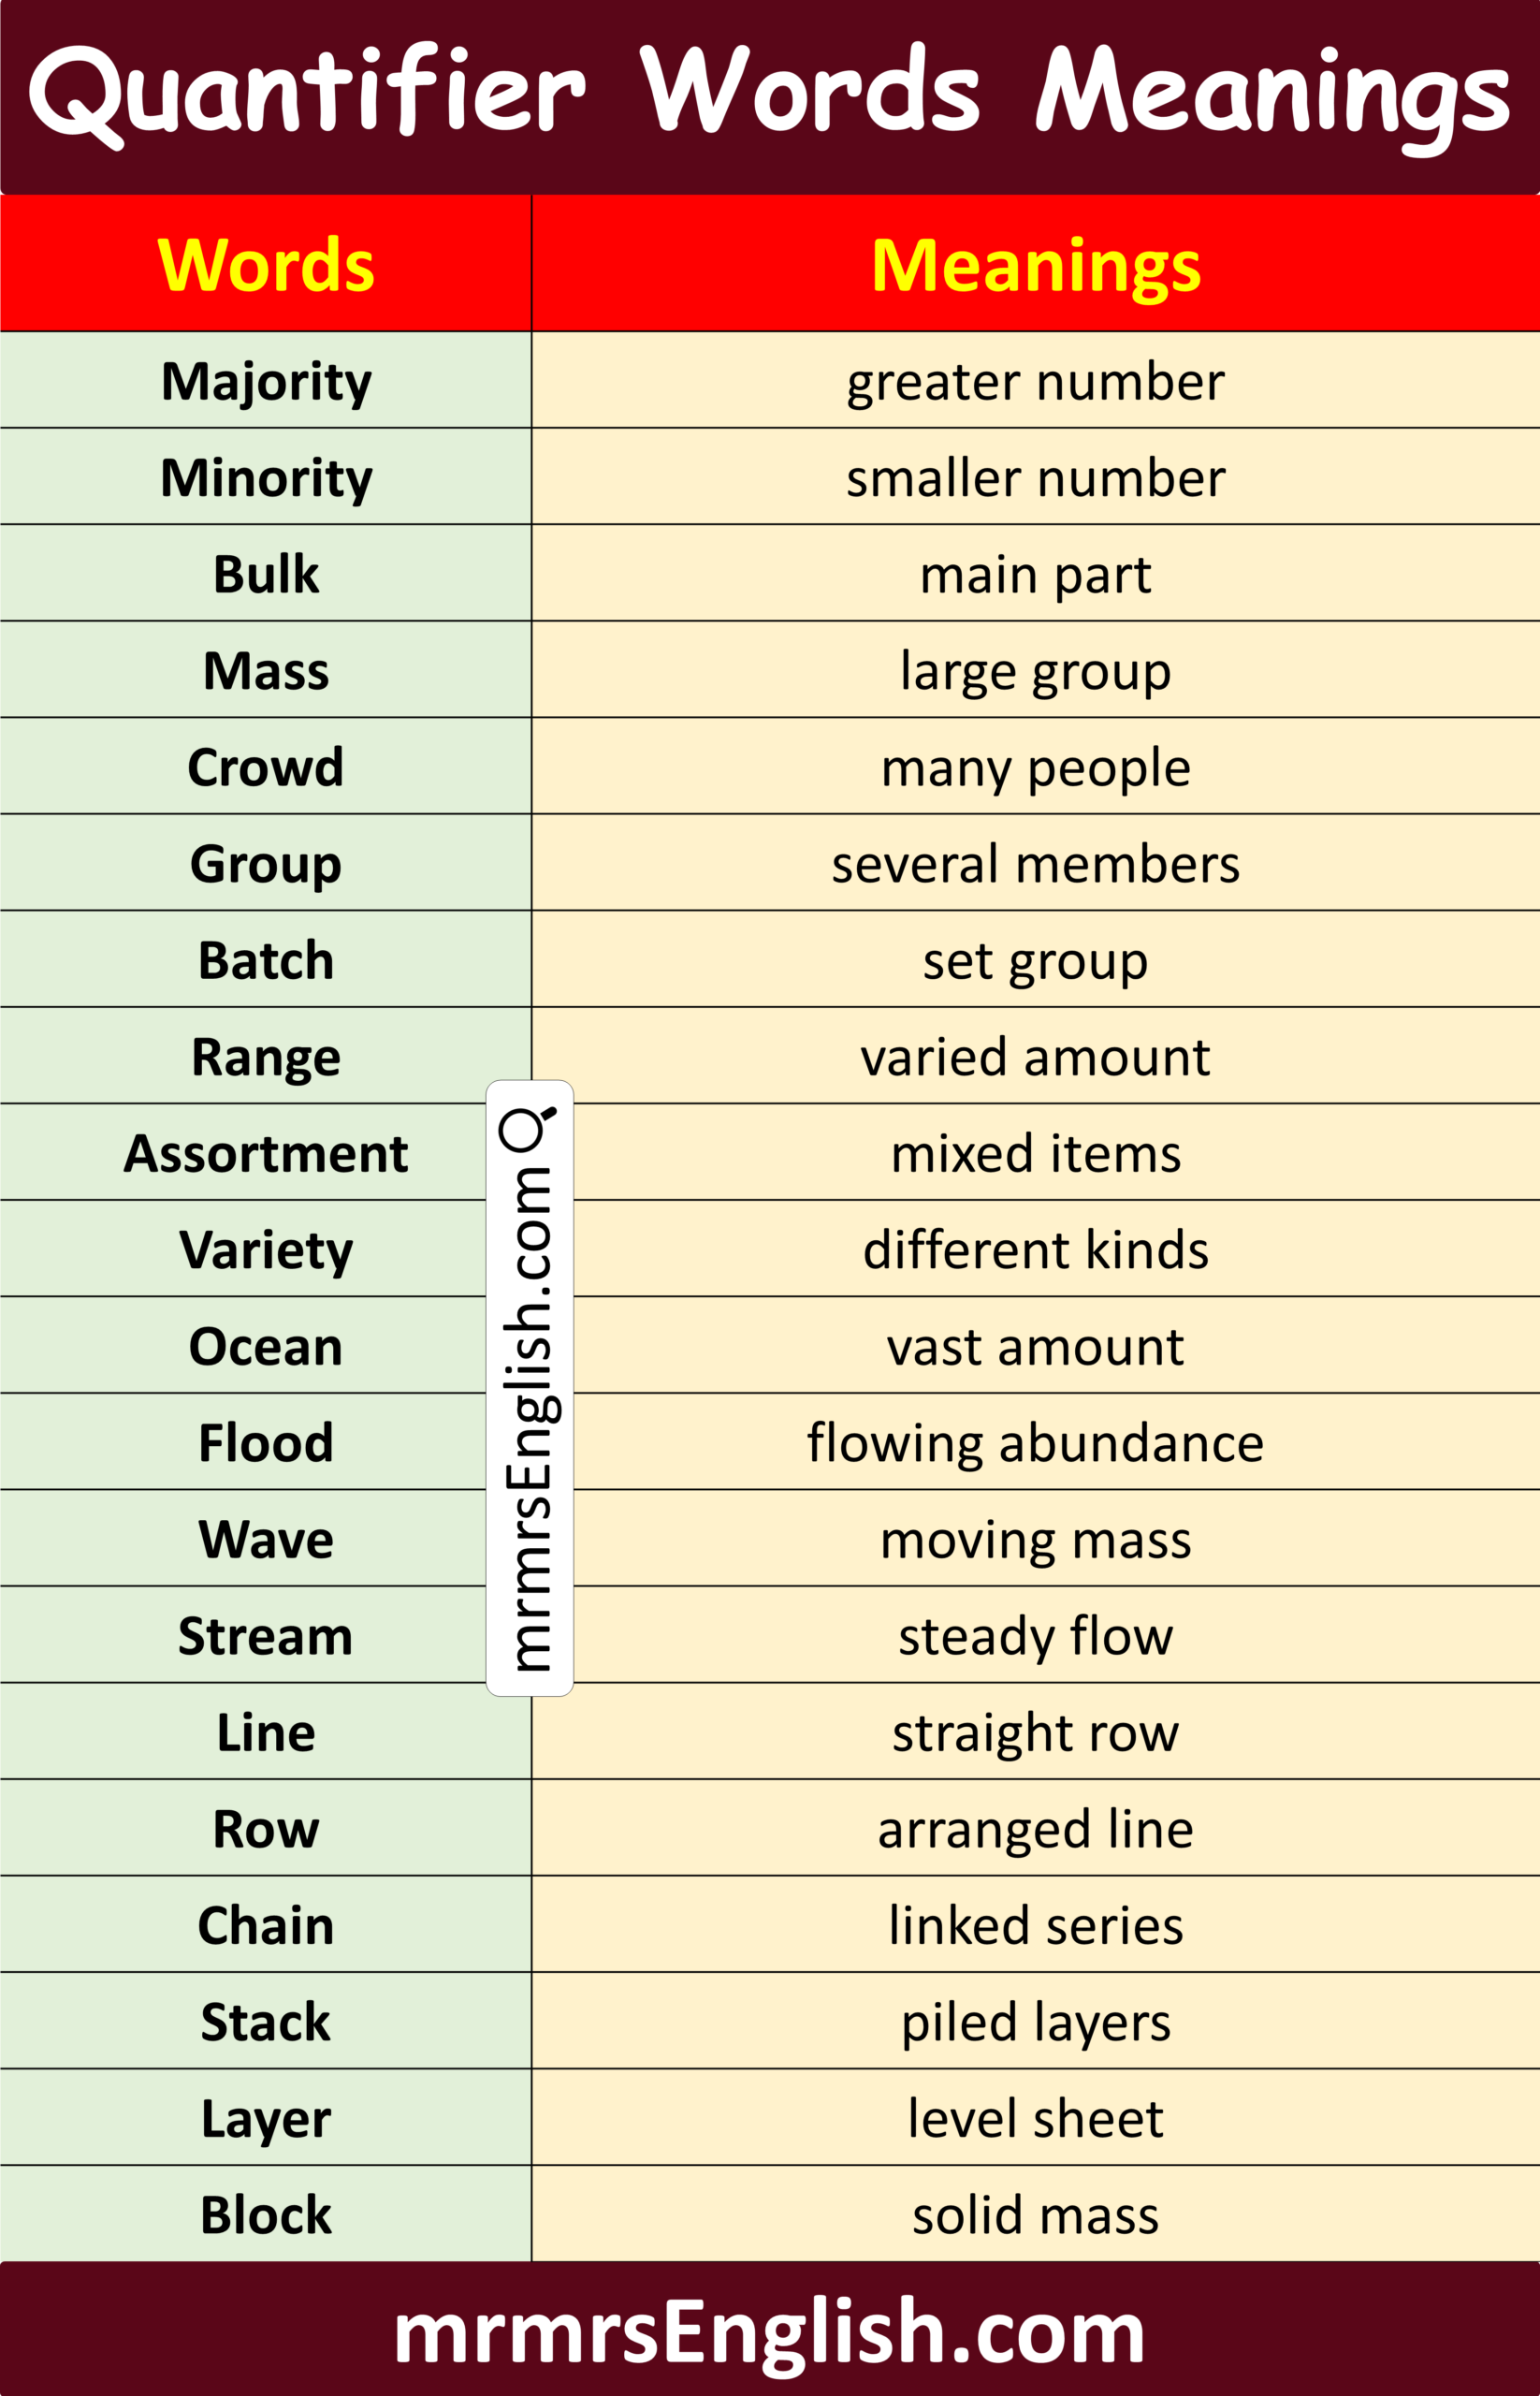Select the Meanings column header

(1035, 265)
